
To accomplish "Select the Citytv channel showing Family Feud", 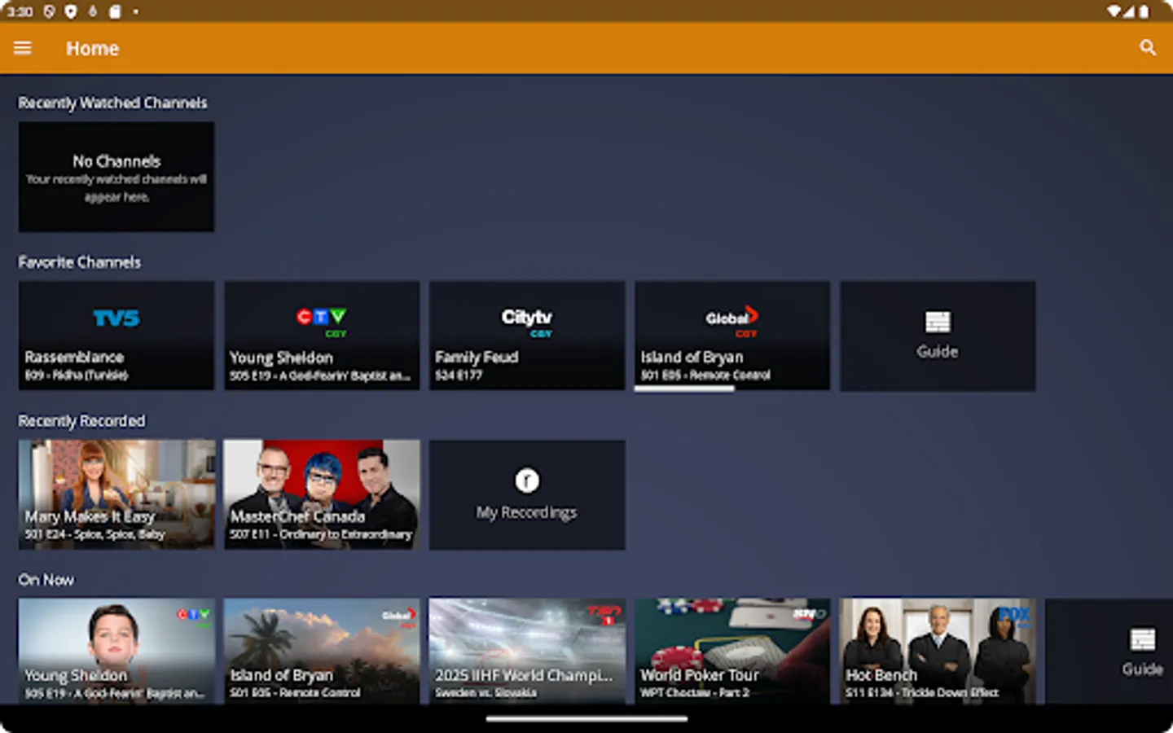I will click(526, 336).
